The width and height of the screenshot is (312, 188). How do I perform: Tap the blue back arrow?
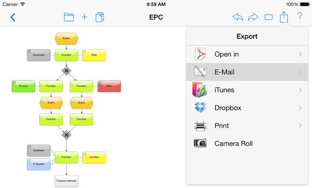pos(13,17)
